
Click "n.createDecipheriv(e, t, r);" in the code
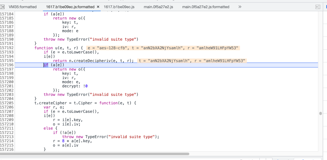click(101, 60)
